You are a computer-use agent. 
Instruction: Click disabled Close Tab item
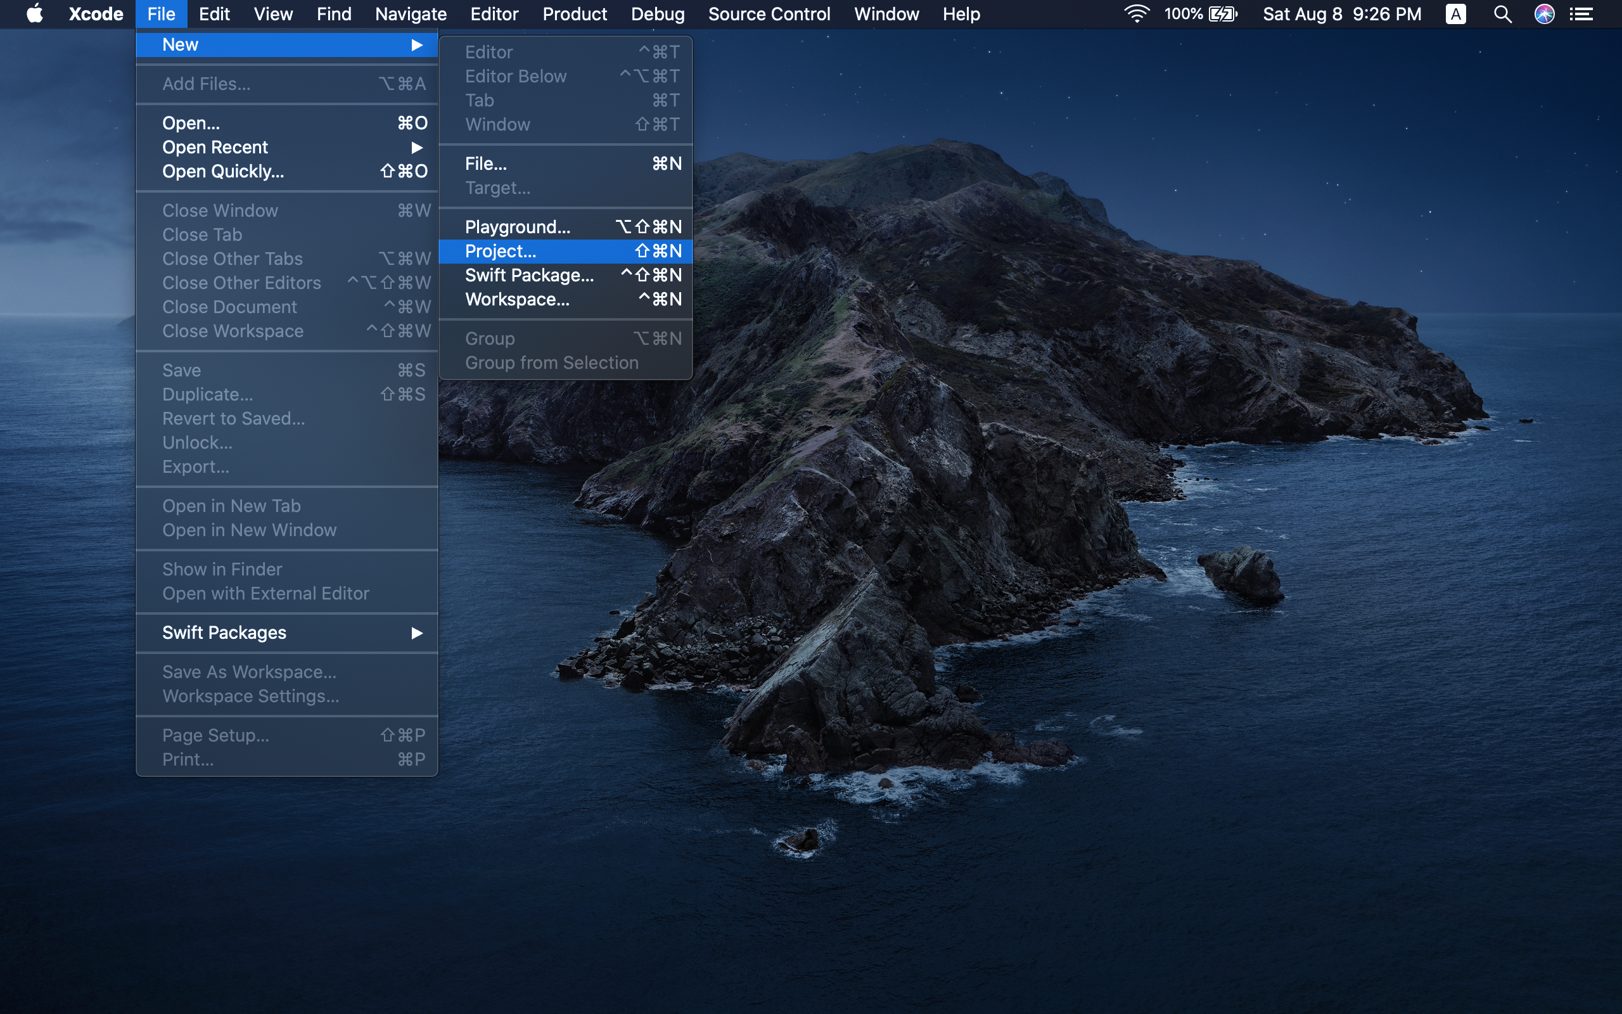(287, 234)
